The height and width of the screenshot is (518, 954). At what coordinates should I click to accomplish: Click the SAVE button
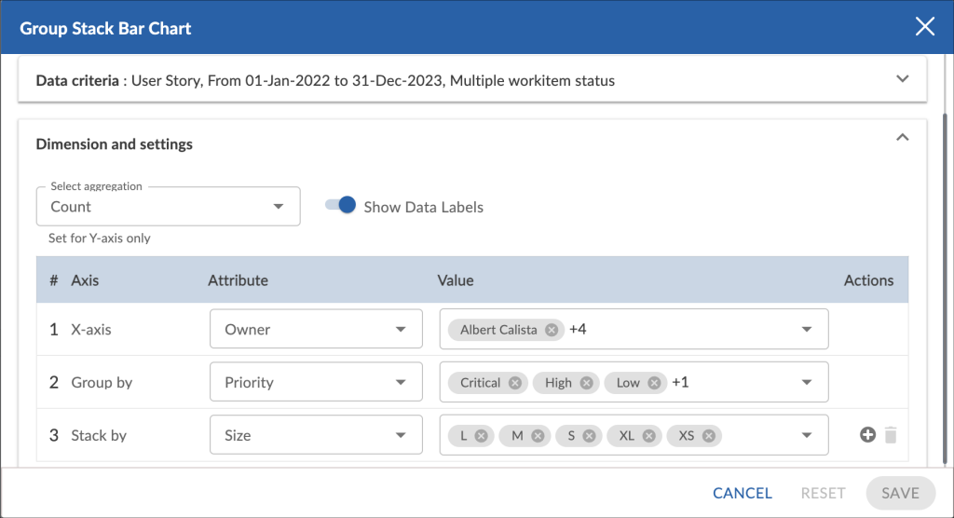point(900,493)
